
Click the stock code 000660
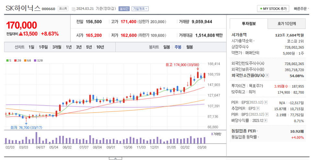pos(49,9)
